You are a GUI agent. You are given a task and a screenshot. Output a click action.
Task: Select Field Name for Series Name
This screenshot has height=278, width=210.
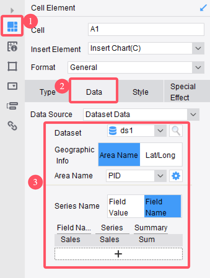(x=163, y=206)
